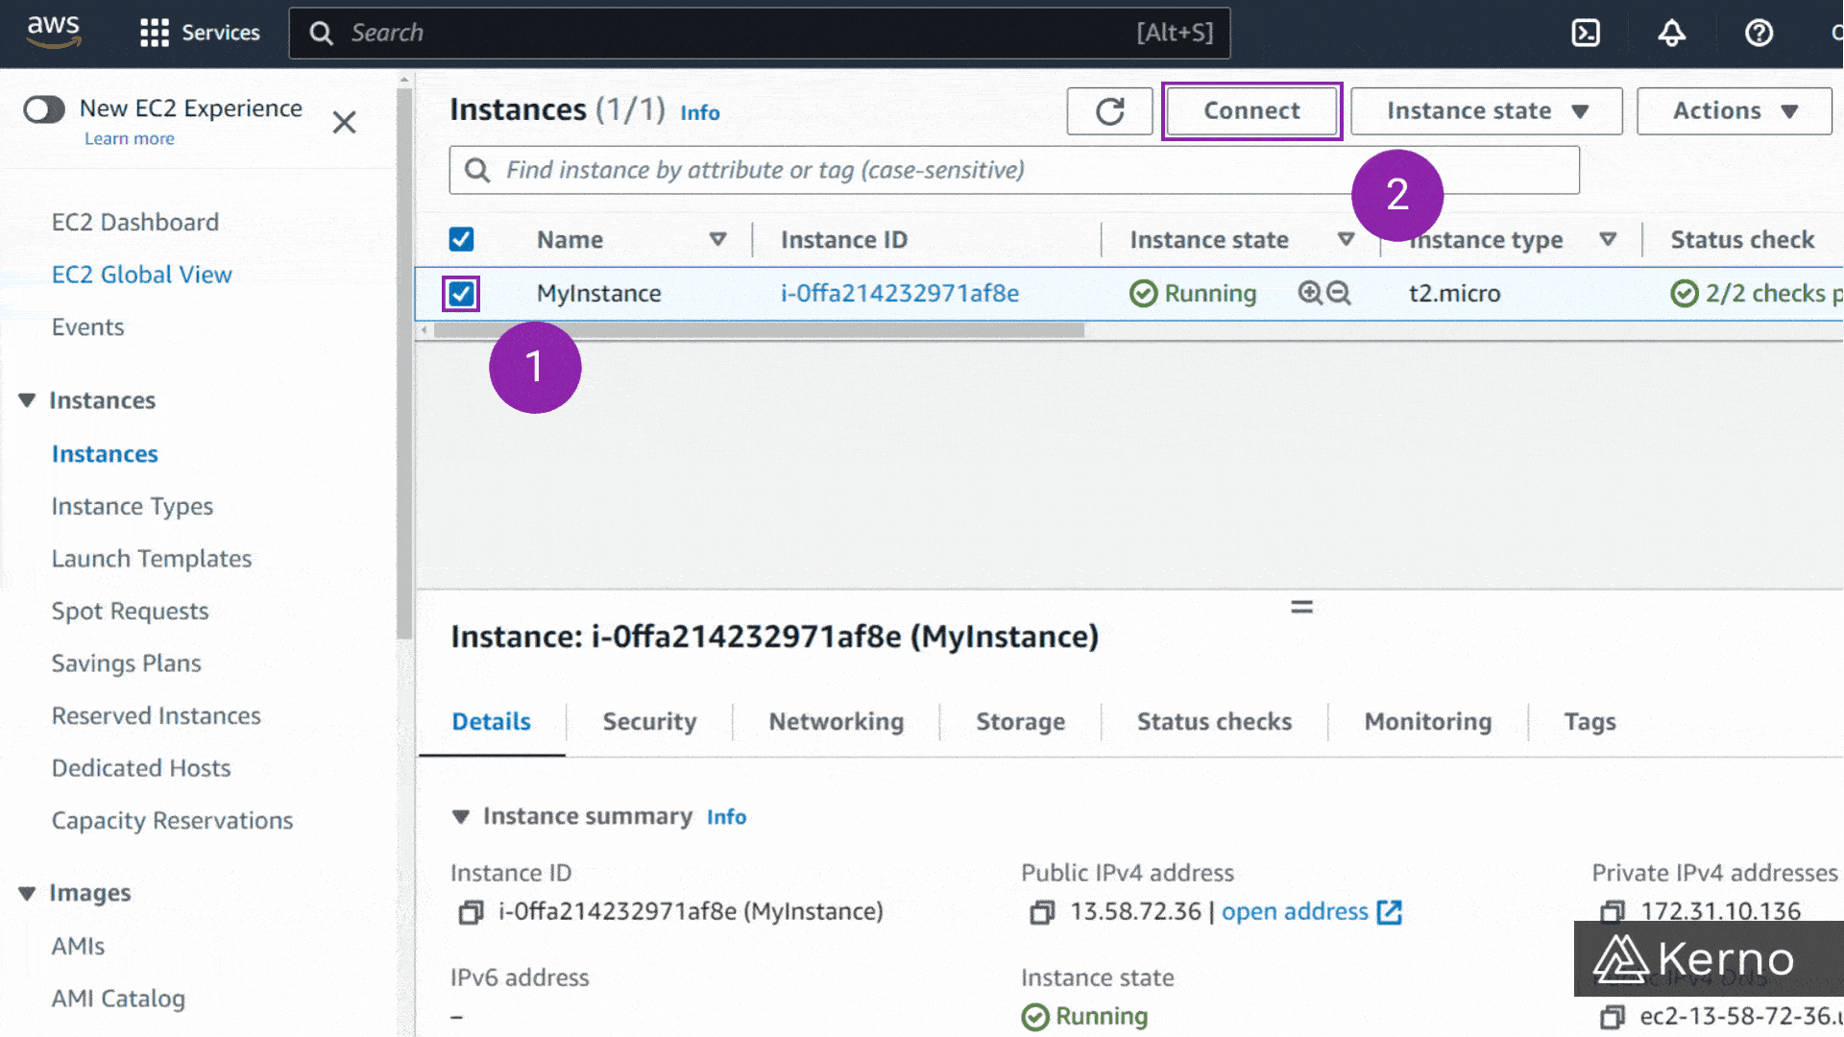Click the 2/2 checks status cell
Image resolution: width=1844 pixels, height=1037 pixels.
coord(1756,294)
